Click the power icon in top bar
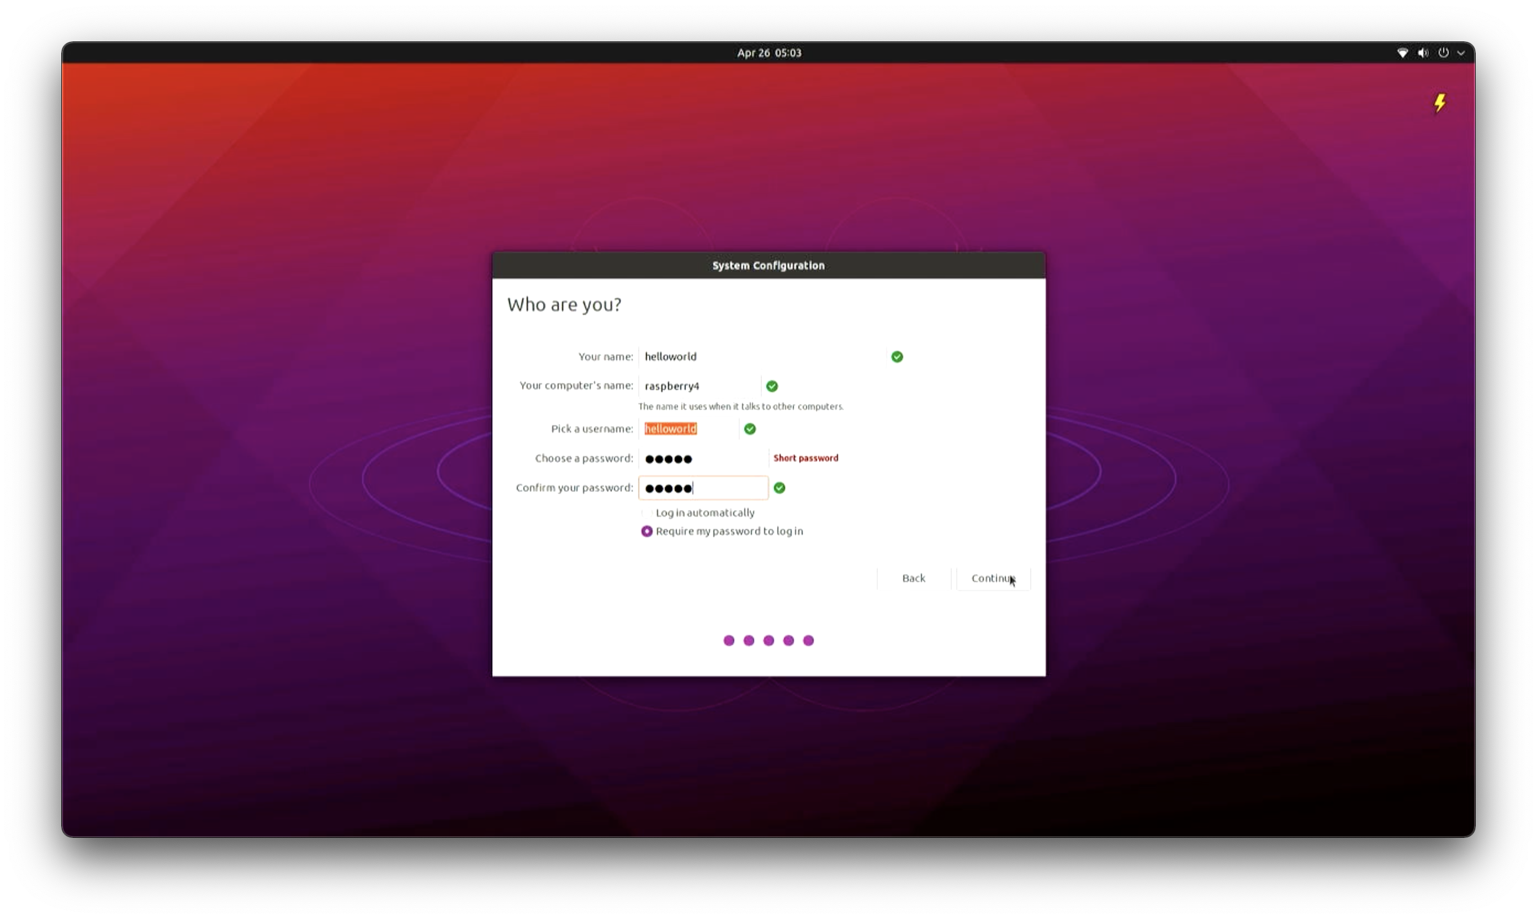 1444,52
